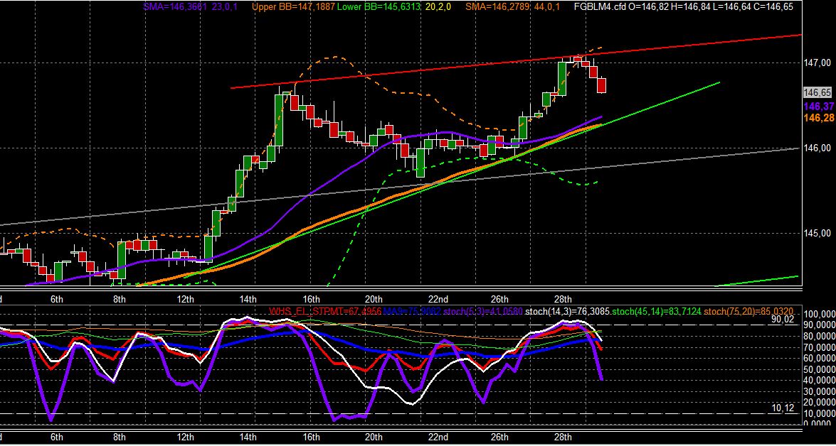Click the H=146,84 high price value
This screenshot has width=836, height=446.
click(690, 7)
